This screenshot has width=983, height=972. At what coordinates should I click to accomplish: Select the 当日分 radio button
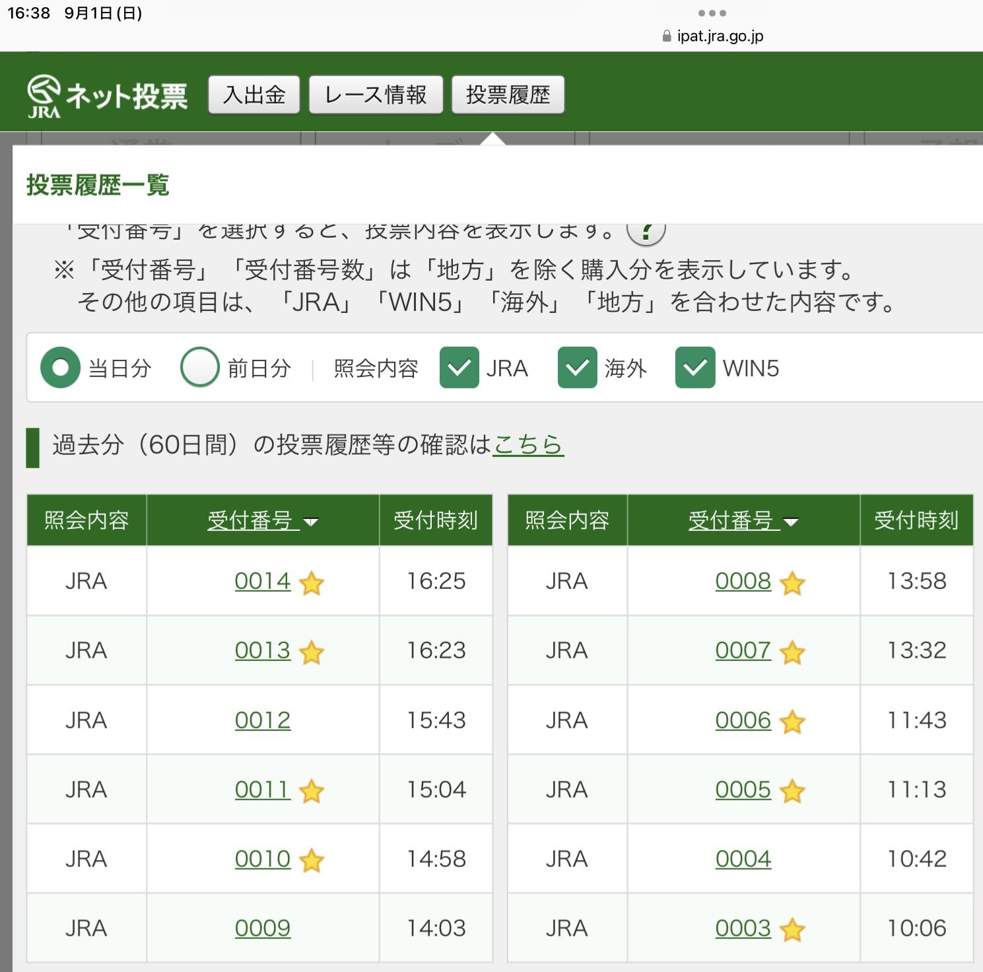60,367
